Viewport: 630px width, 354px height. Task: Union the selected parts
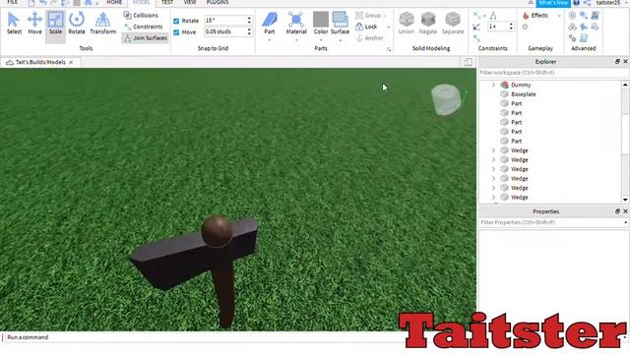pos(407,24)
